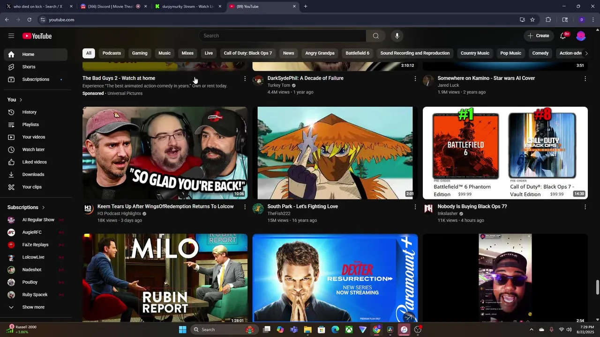Click the search magnifier button

[x=375, y=36]
